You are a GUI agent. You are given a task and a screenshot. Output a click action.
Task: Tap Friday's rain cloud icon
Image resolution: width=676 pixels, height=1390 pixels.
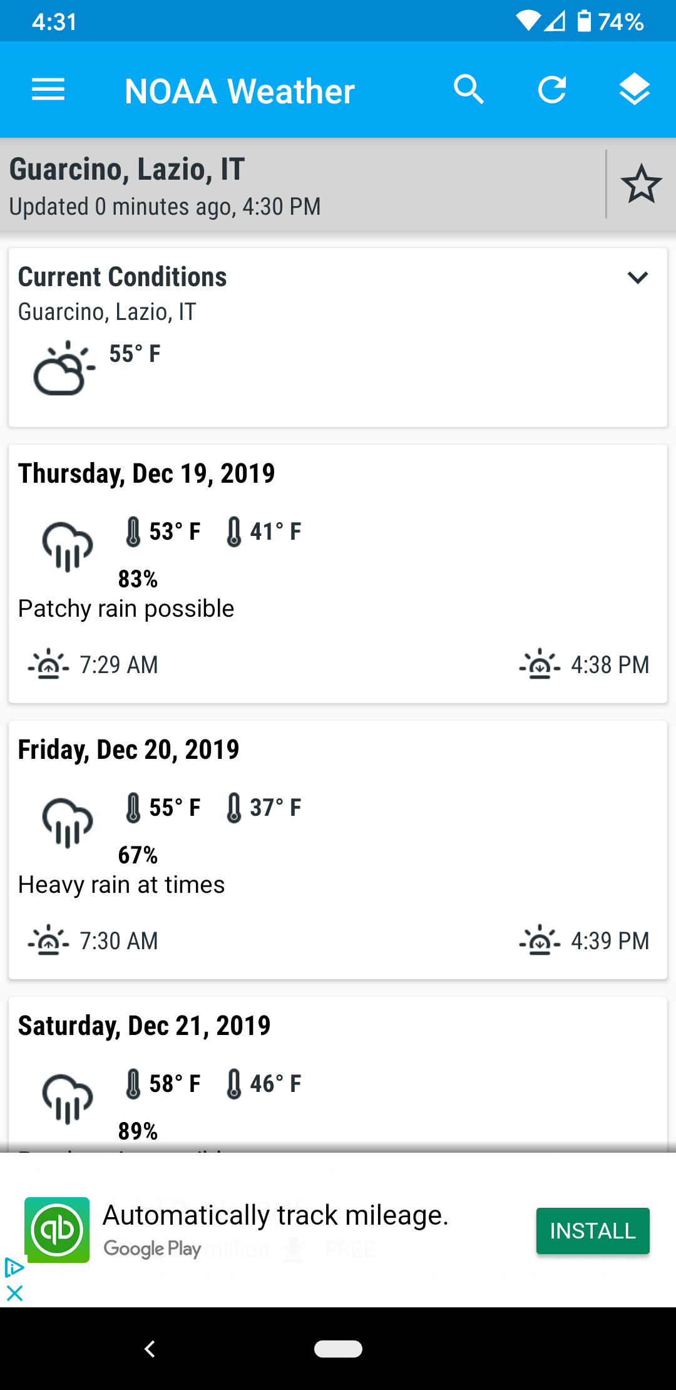pos(68,821)
